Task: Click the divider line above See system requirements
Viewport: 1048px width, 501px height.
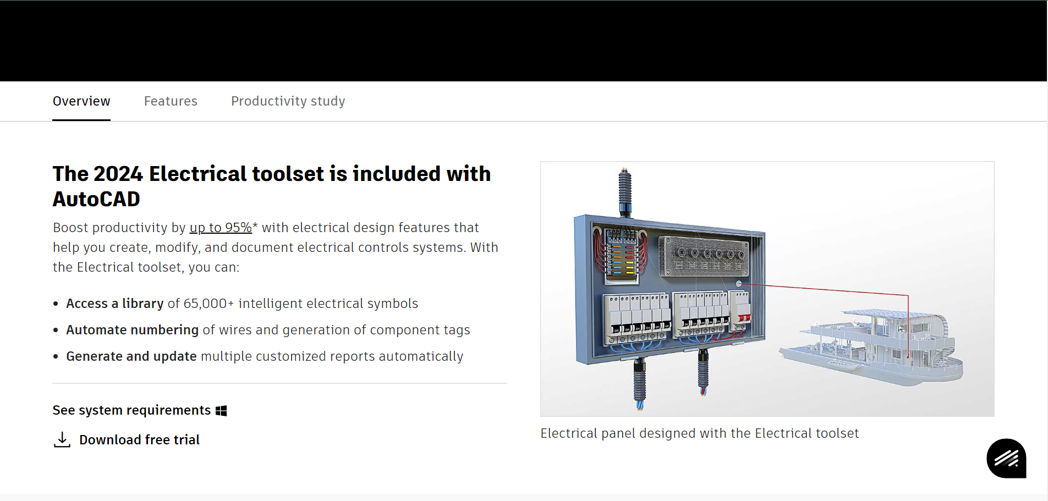Action: 279,383
